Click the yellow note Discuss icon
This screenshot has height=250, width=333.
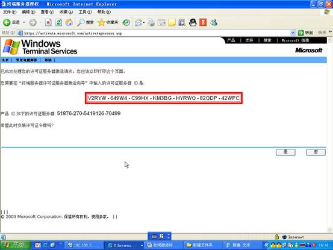172,22
